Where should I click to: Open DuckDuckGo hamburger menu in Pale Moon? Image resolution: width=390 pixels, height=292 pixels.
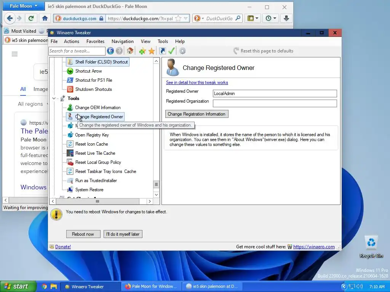coord(15,54)
